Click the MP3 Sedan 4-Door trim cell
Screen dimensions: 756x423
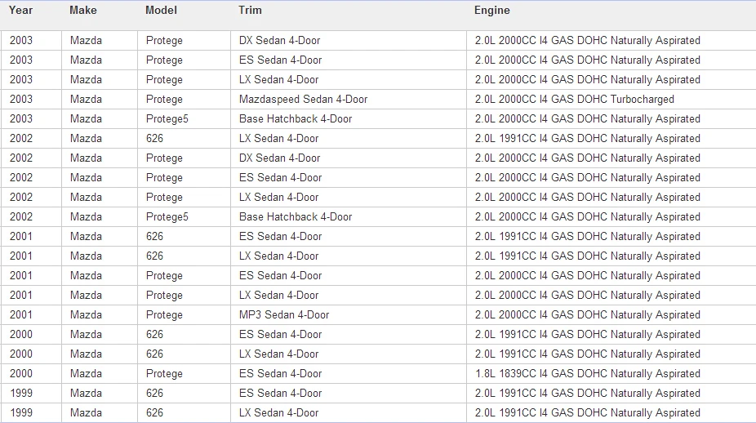(349, 315)
